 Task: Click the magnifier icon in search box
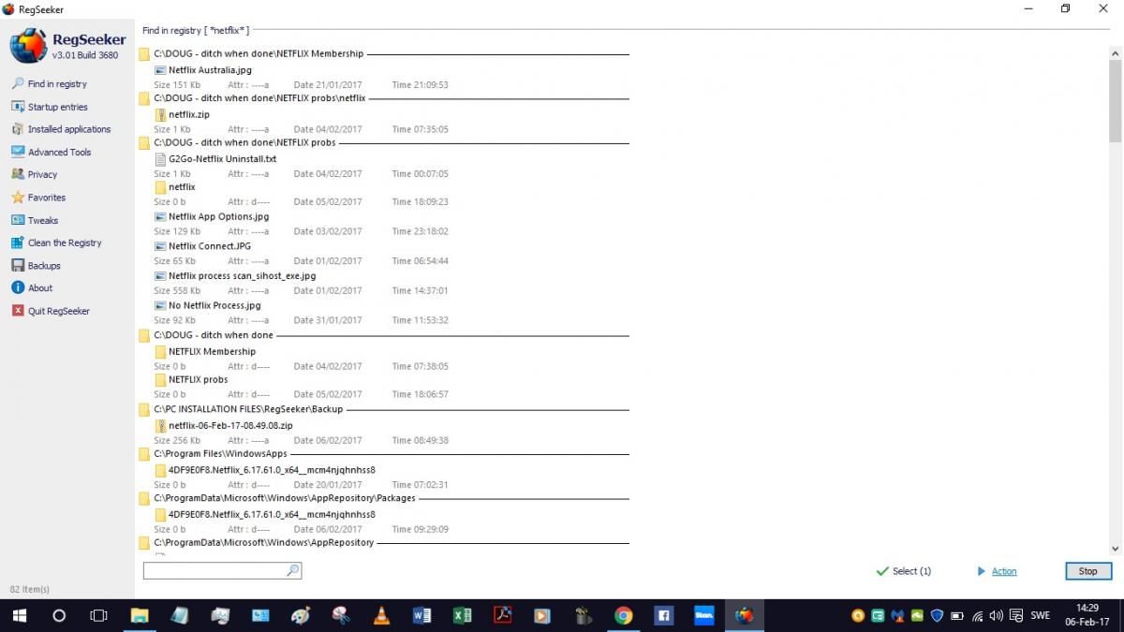click(292, 570)
